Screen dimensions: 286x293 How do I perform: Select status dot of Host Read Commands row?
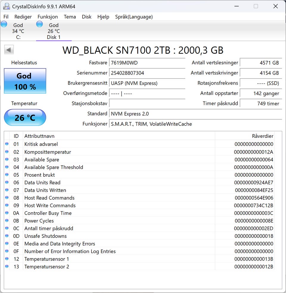[7, 198]
